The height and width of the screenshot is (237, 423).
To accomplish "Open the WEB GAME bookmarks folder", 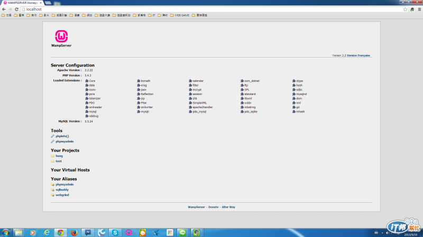I will (x=180, y=15).
